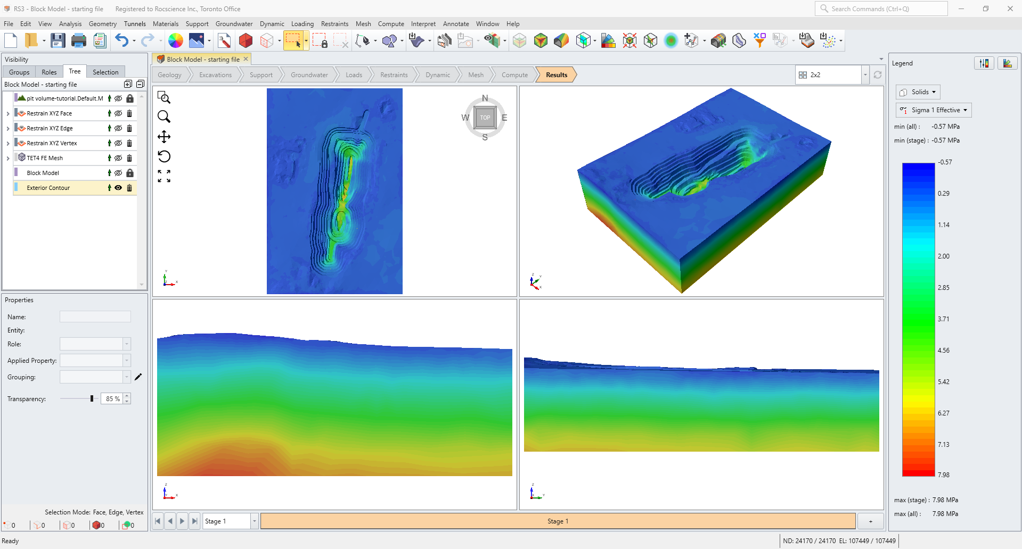Open the Interpret menu
This screenshot has width=1022, height=549.
(423, 24)
